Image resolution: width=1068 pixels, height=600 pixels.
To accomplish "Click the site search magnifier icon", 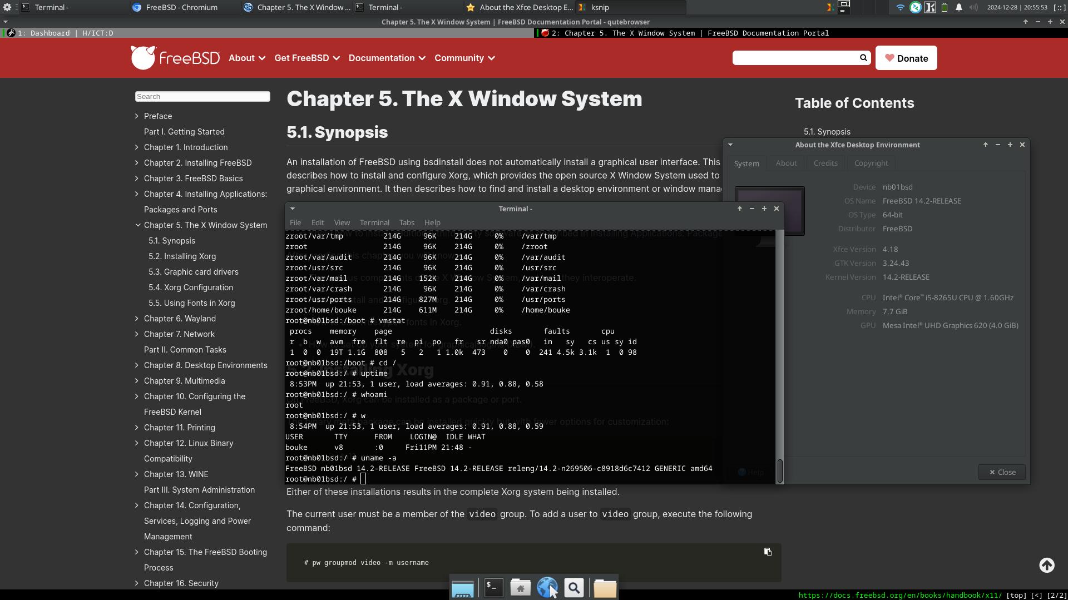I will tap(863, 58).
